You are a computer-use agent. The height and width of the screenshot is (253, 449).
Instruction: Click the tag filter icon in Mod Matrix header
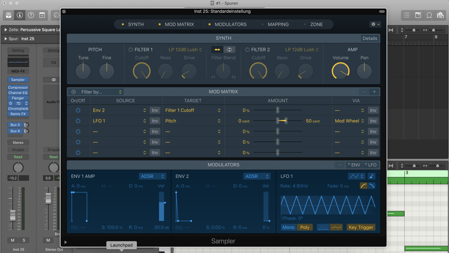tap(73, 91)
